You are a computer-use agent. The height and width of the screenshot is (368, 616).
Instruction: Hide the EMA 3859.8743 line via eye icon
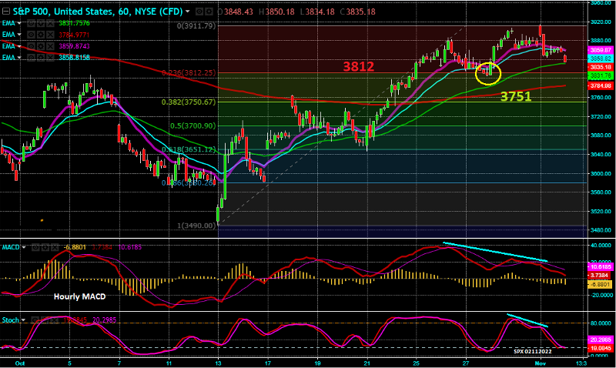[31, 46]
